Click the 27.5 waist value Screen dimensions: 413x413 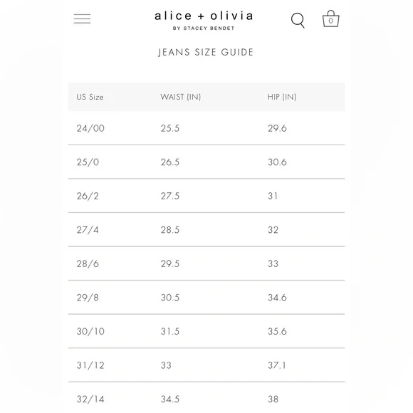[170, 196]
